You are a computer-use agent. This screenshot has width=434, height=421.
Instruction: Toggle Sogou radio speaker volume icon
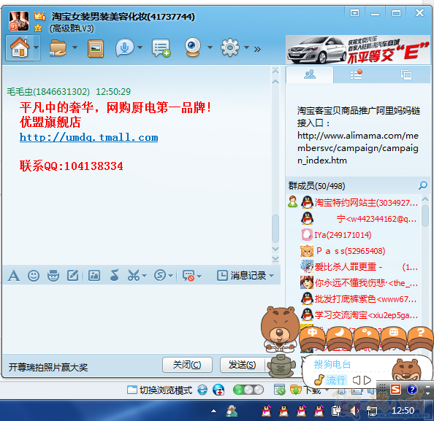(x=357, y=380)
